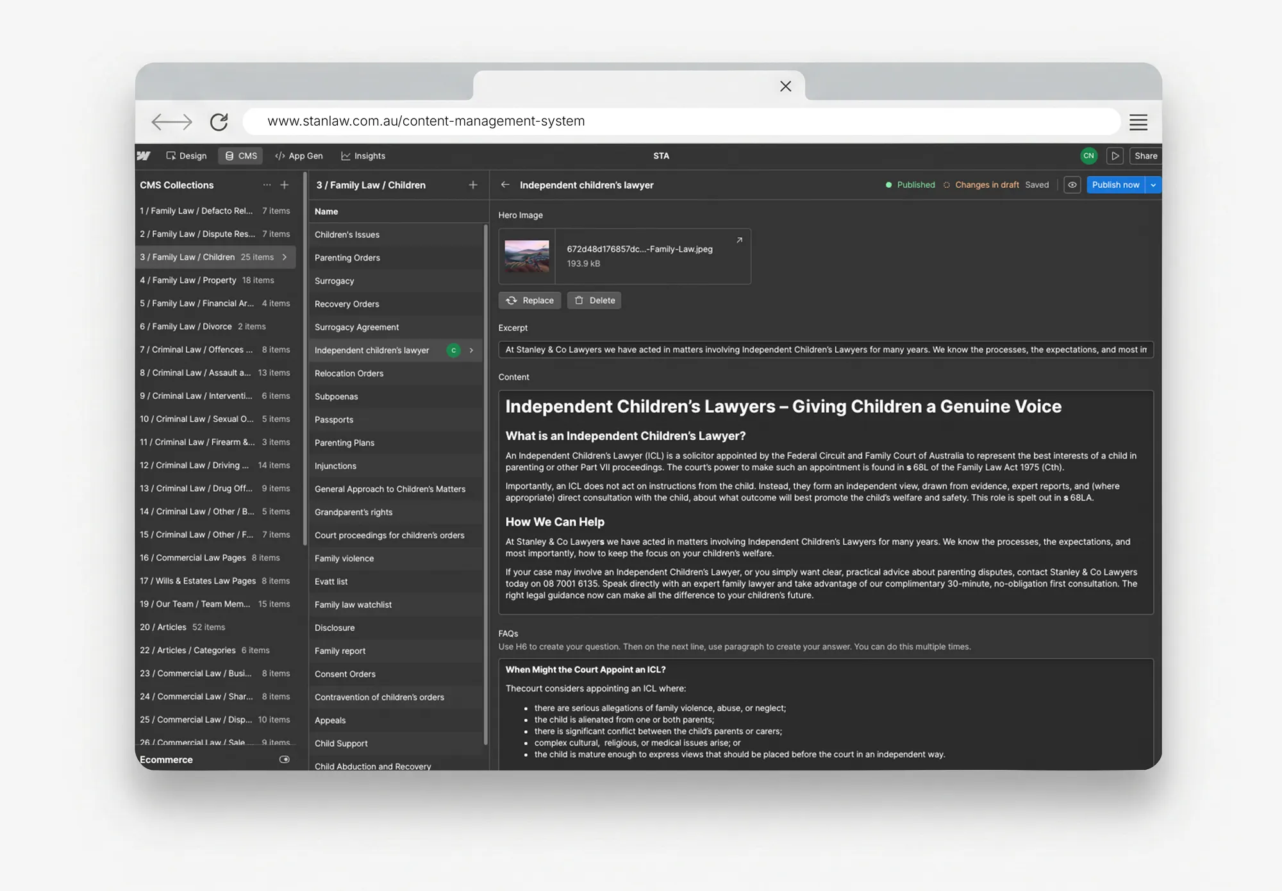Viewport: 1282px width, 891px height.
Task: Click the Name column header
Action: point(326,212)
